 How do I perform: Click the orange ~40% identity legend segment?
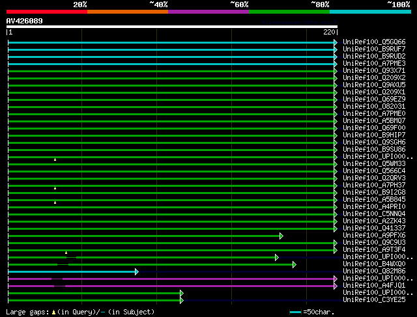click(x=127, y=11)
